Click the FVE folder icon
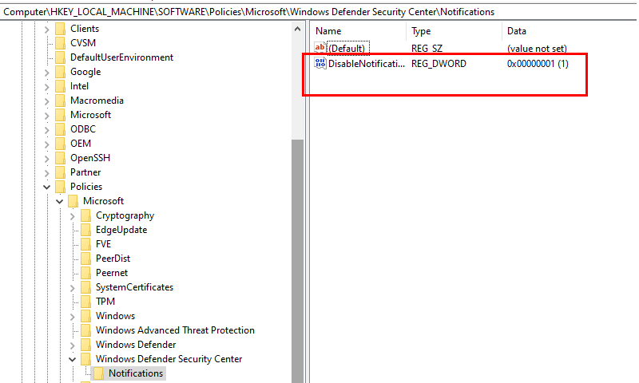This screenshot has width=639, height=383. (85, 244)
